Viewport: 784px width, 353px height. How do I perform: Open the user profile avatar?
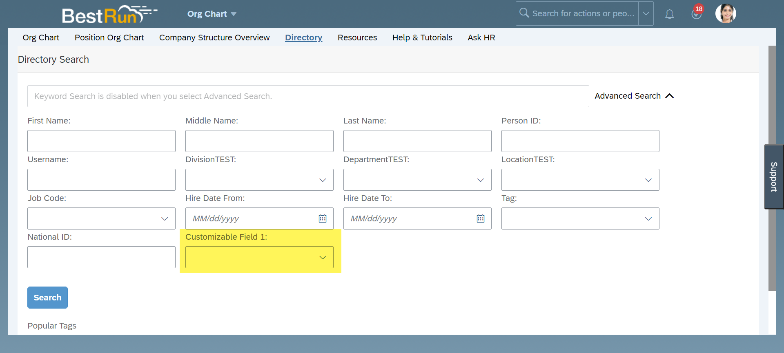(x=726, y=13)
